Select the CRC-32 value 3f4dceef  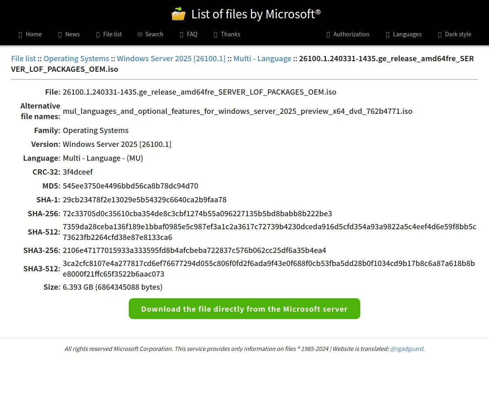click(x=77, y=172)
